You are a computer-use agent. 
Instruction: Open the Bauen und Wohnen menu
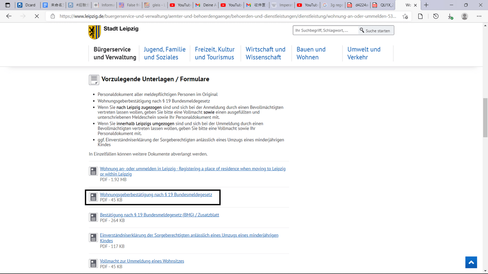pos(311,53)
